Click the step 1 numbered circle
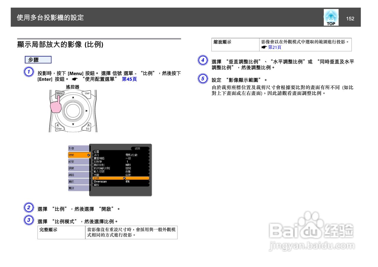 [29, 72]
